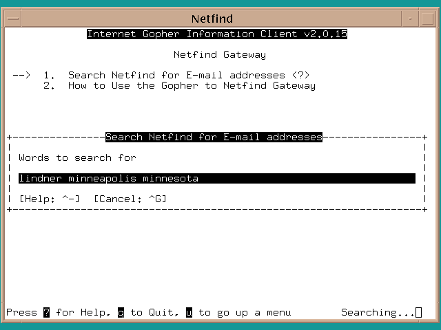Select 'Search Netfind for E-mail addresses' menu item

176,75
